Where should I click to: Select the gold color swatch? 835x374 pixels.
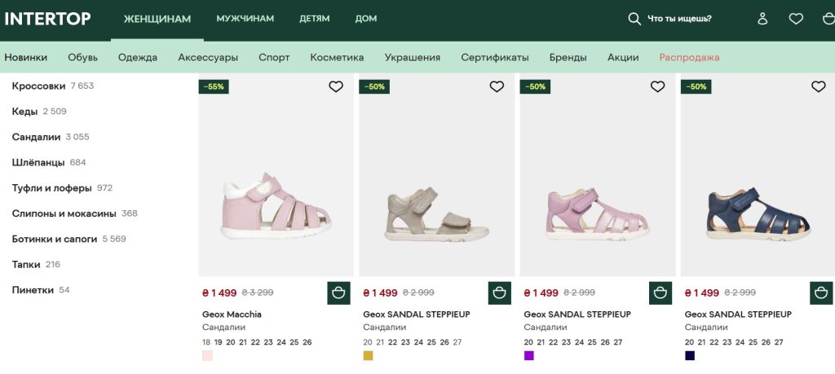368,356
